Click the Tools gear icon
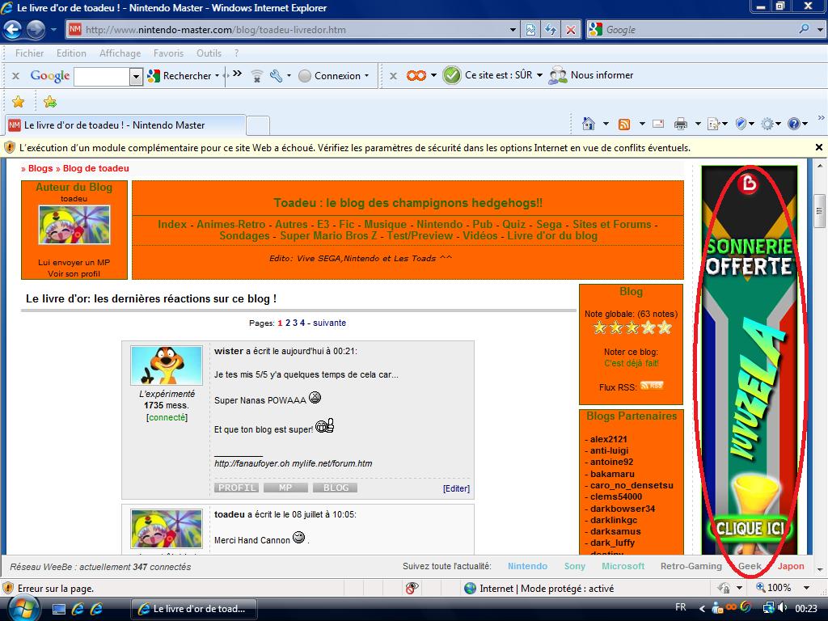The height and width of the screenshot is (621, 828). (767, 124)
